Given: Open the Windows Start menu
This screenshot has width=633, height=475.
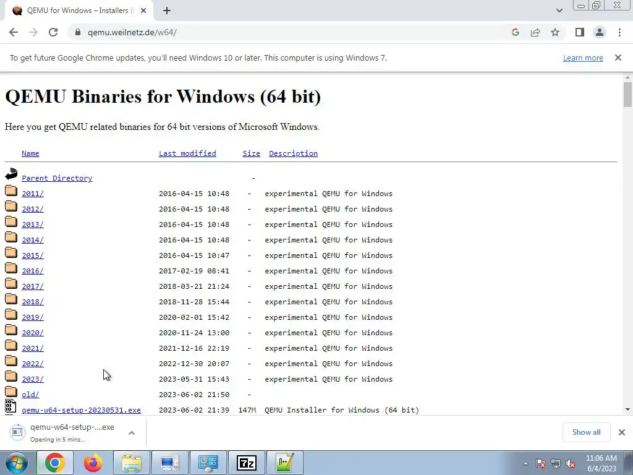Looking at the screenshot, I should click(16, 463).
